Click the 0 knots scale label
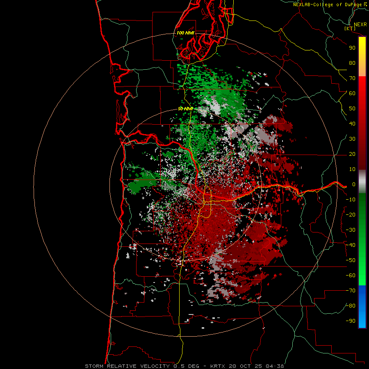 tap(354, 184)
